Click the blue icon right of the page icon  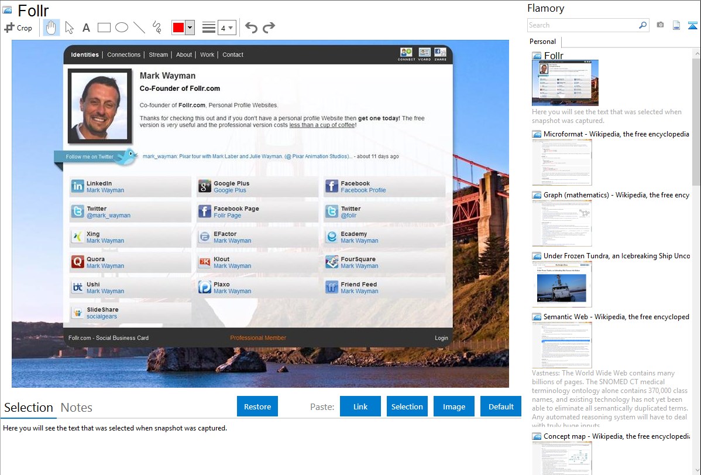coord(692,25)
